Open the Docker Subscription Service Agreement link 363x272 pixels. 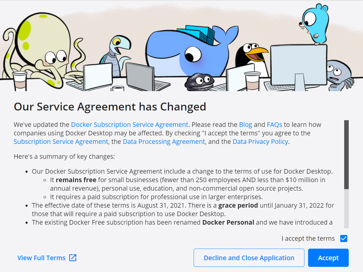(129, 125)
